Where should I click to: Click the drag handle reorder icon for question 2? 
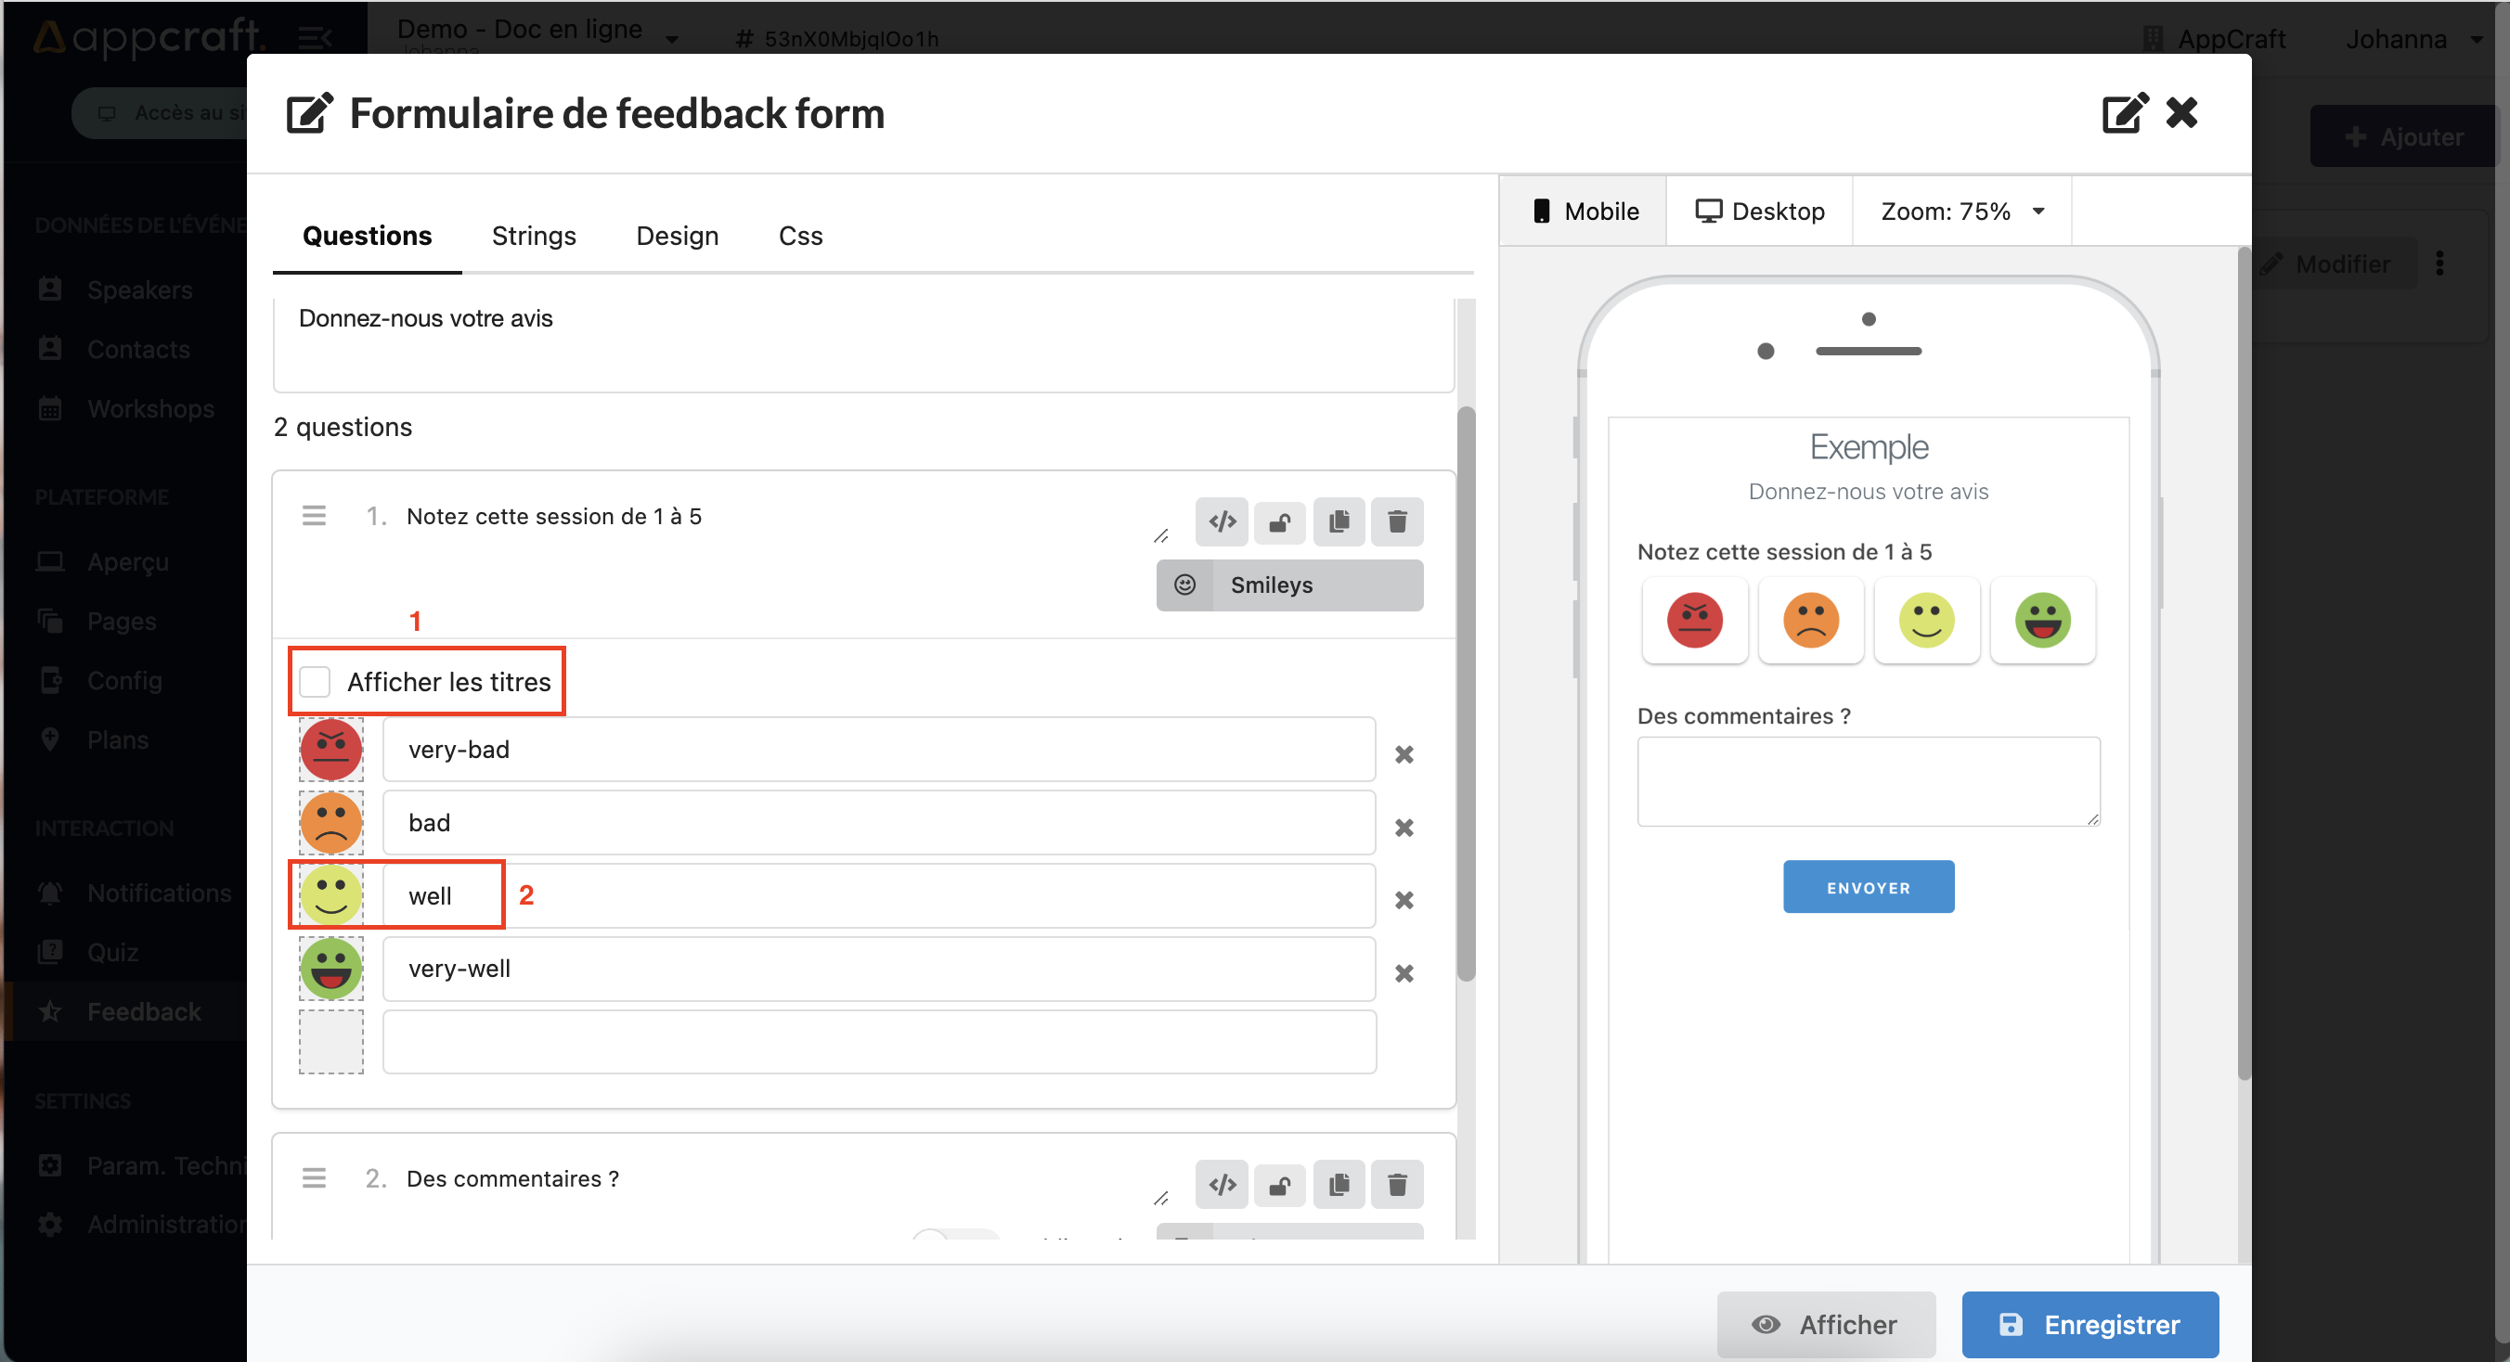pyautogui.click(x=314, y=1177)
